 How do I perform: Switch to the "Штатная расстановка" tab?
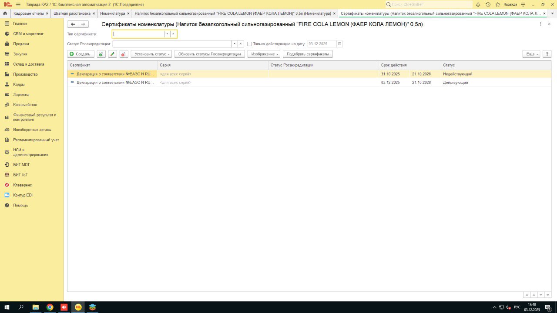click(x=72, y=13)
